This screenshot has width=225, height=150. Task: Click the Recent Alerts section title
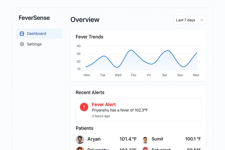pyautogui.click(x=90, y=92)
